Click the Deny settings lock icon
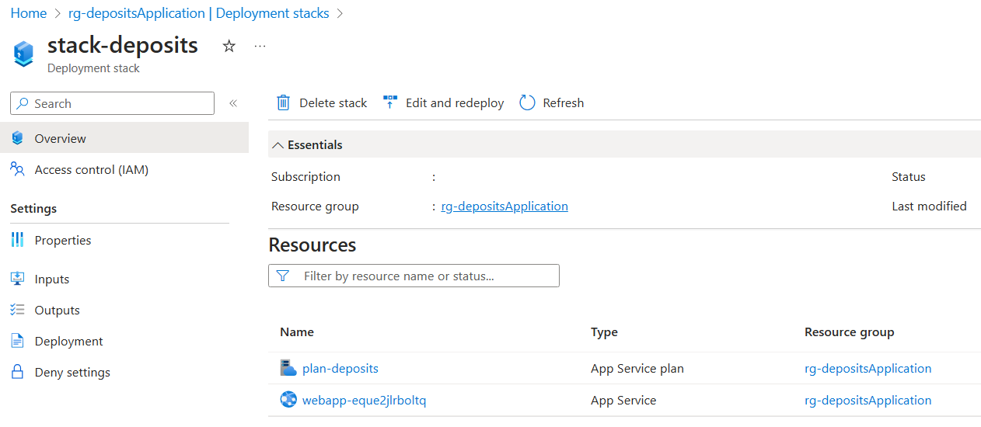This screenshot has height=427, width=981. click(18, 372)
